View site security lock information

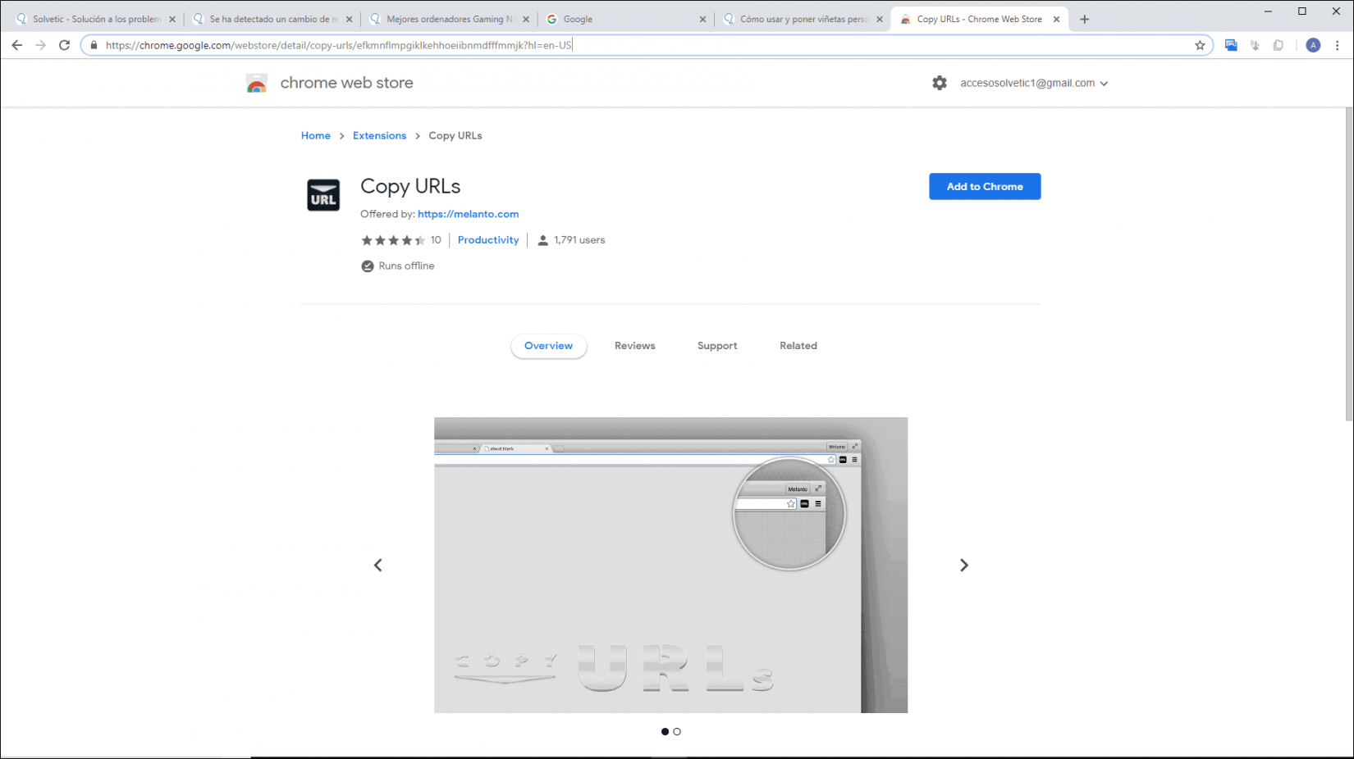point(94,45)
